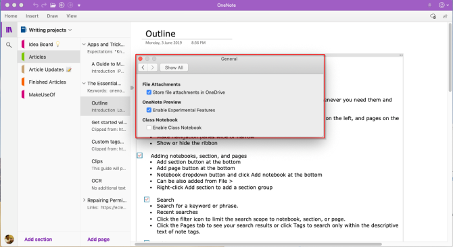Viewport: 453px width, 247px height.
Task: Select the Article Updates section
Action: coord(49,70)
